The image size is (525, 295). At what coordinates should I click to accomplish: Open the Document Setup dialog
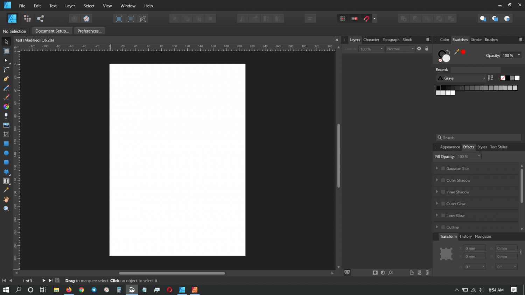[x=51, y=31]
